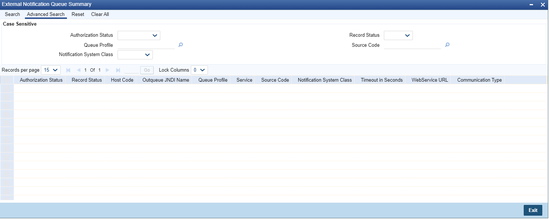The image size is (549, 219).
Task: Go to previous page arrow
Action: 78,70
